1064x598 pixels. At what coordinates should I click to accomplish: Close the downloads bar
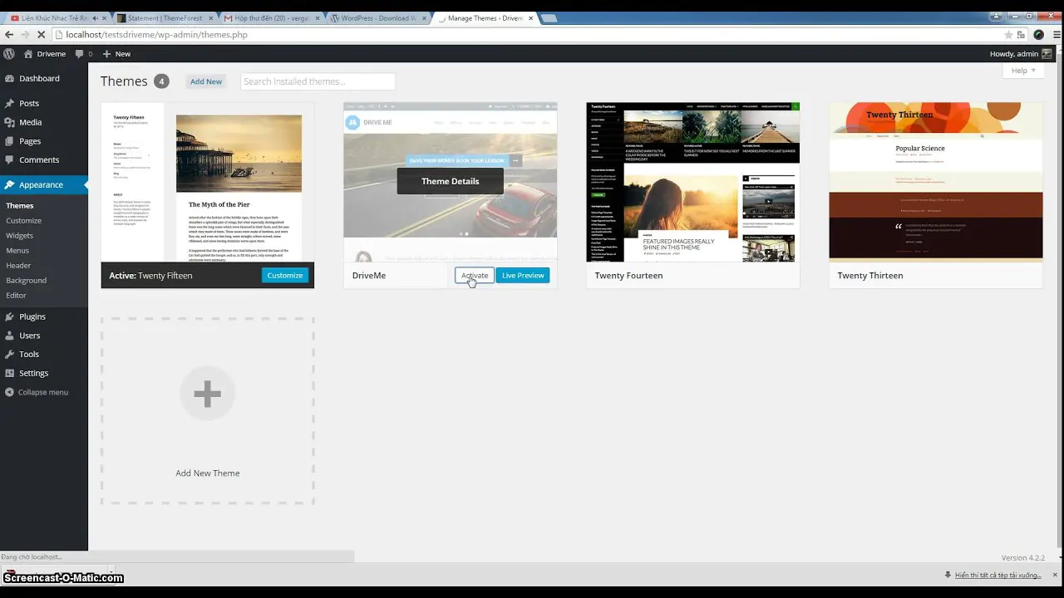click(x=1054, y=575)
